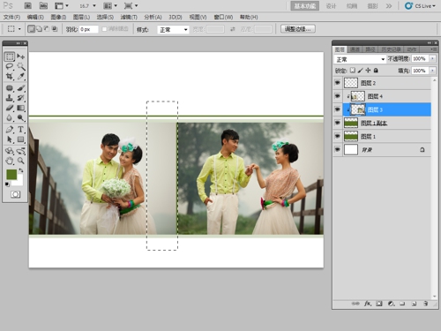Open the 滤镜(T) menu
The width and height of the screenshot is (441, 331).
(129, 17)
